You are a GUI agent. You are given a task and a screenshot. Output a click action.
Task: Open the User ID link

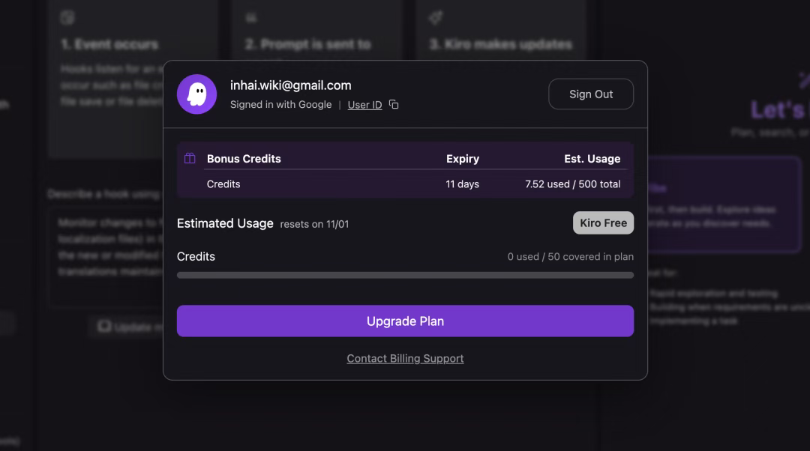pos(364,105)
